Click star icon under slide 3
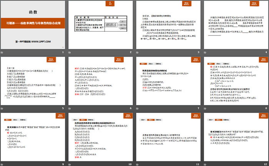The height and width of the screenshot is (166, 269). coord(137,52)
